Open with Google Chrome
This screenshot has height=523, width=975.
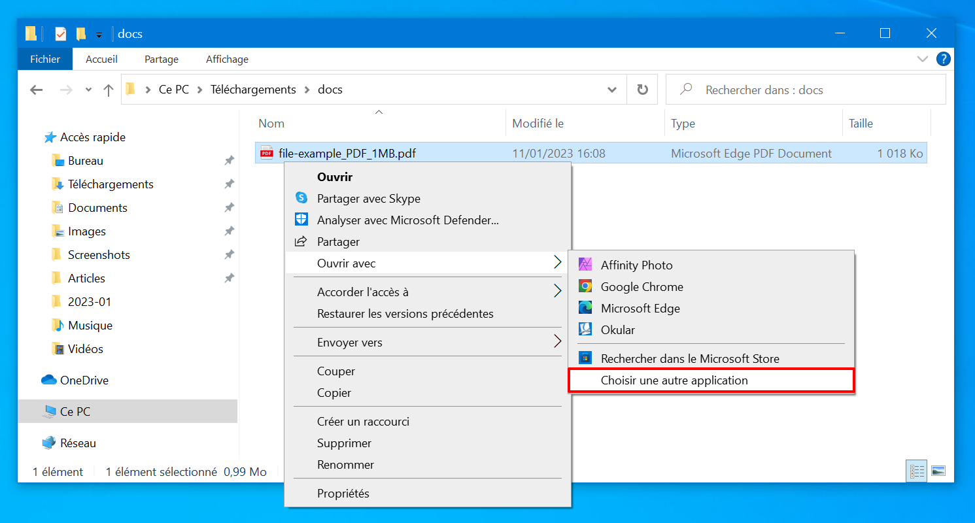pos(711,287)
